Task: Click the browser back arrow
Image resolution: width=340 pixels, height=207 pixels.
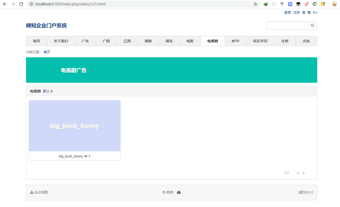Action: 5,4
